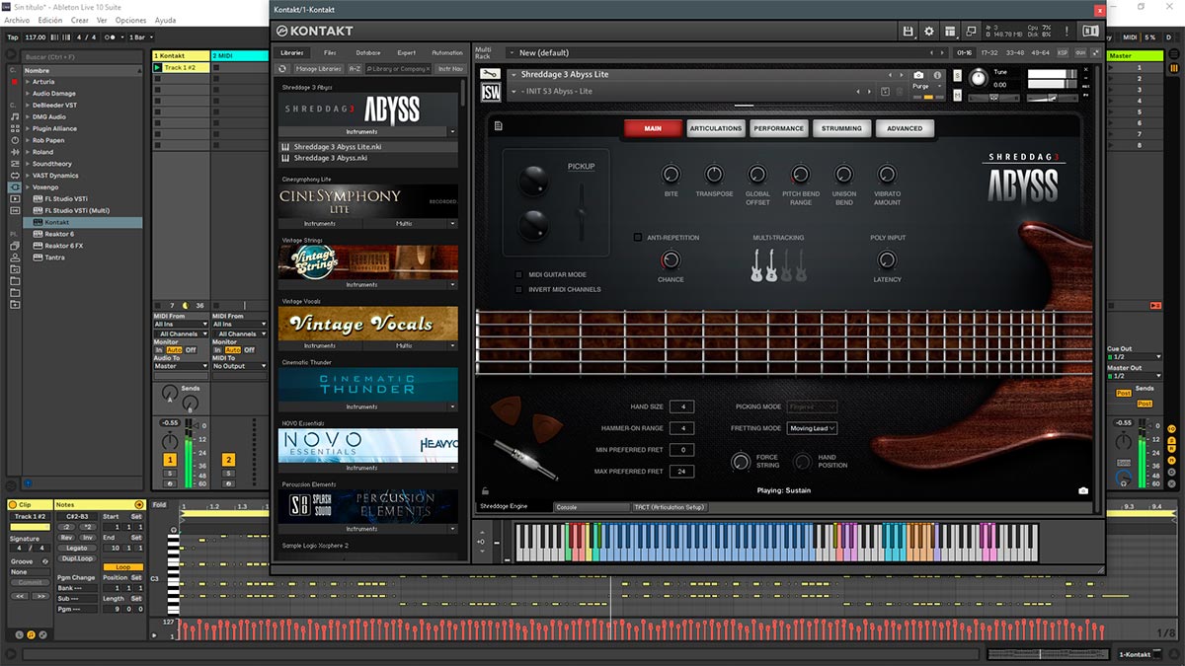Click the camera icon at bottom right of Abyss GUI
This screenshot has width=1185, height=666.
1083,490
